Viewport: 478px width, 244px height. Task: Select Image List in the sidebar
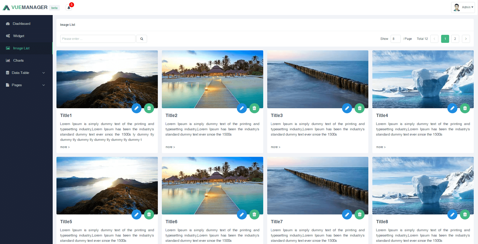tap(26, 48)
